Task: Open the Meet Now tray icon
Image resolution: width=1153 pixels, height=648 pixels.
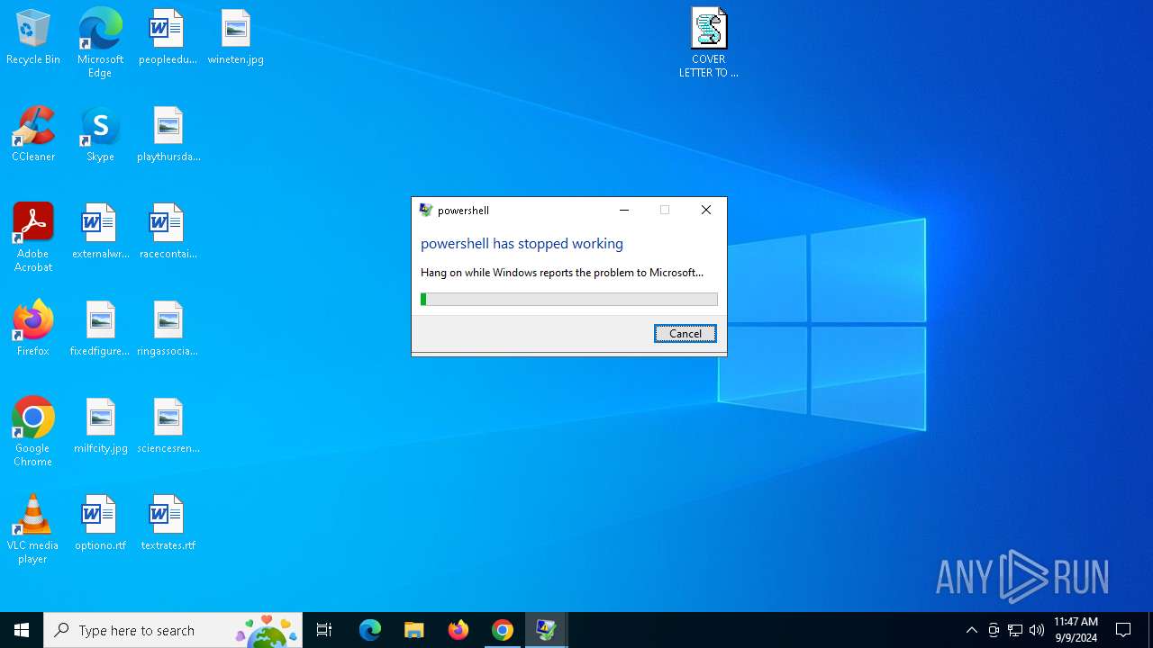Action: point(994,630)
